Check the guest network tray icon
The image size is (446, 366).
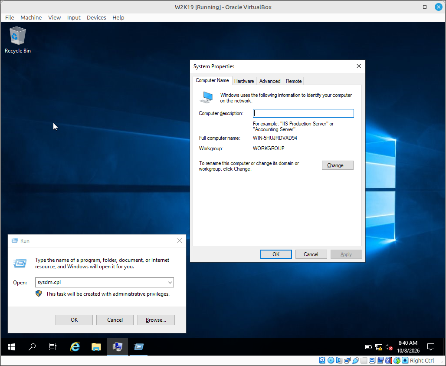tap(379, 347)
